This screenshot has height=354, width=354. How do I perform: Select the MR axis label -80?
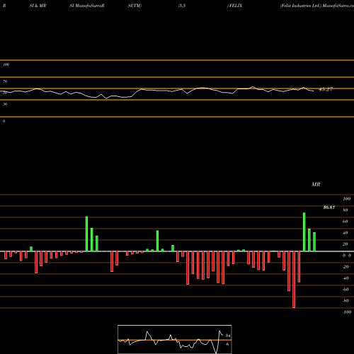pos(346,301)
